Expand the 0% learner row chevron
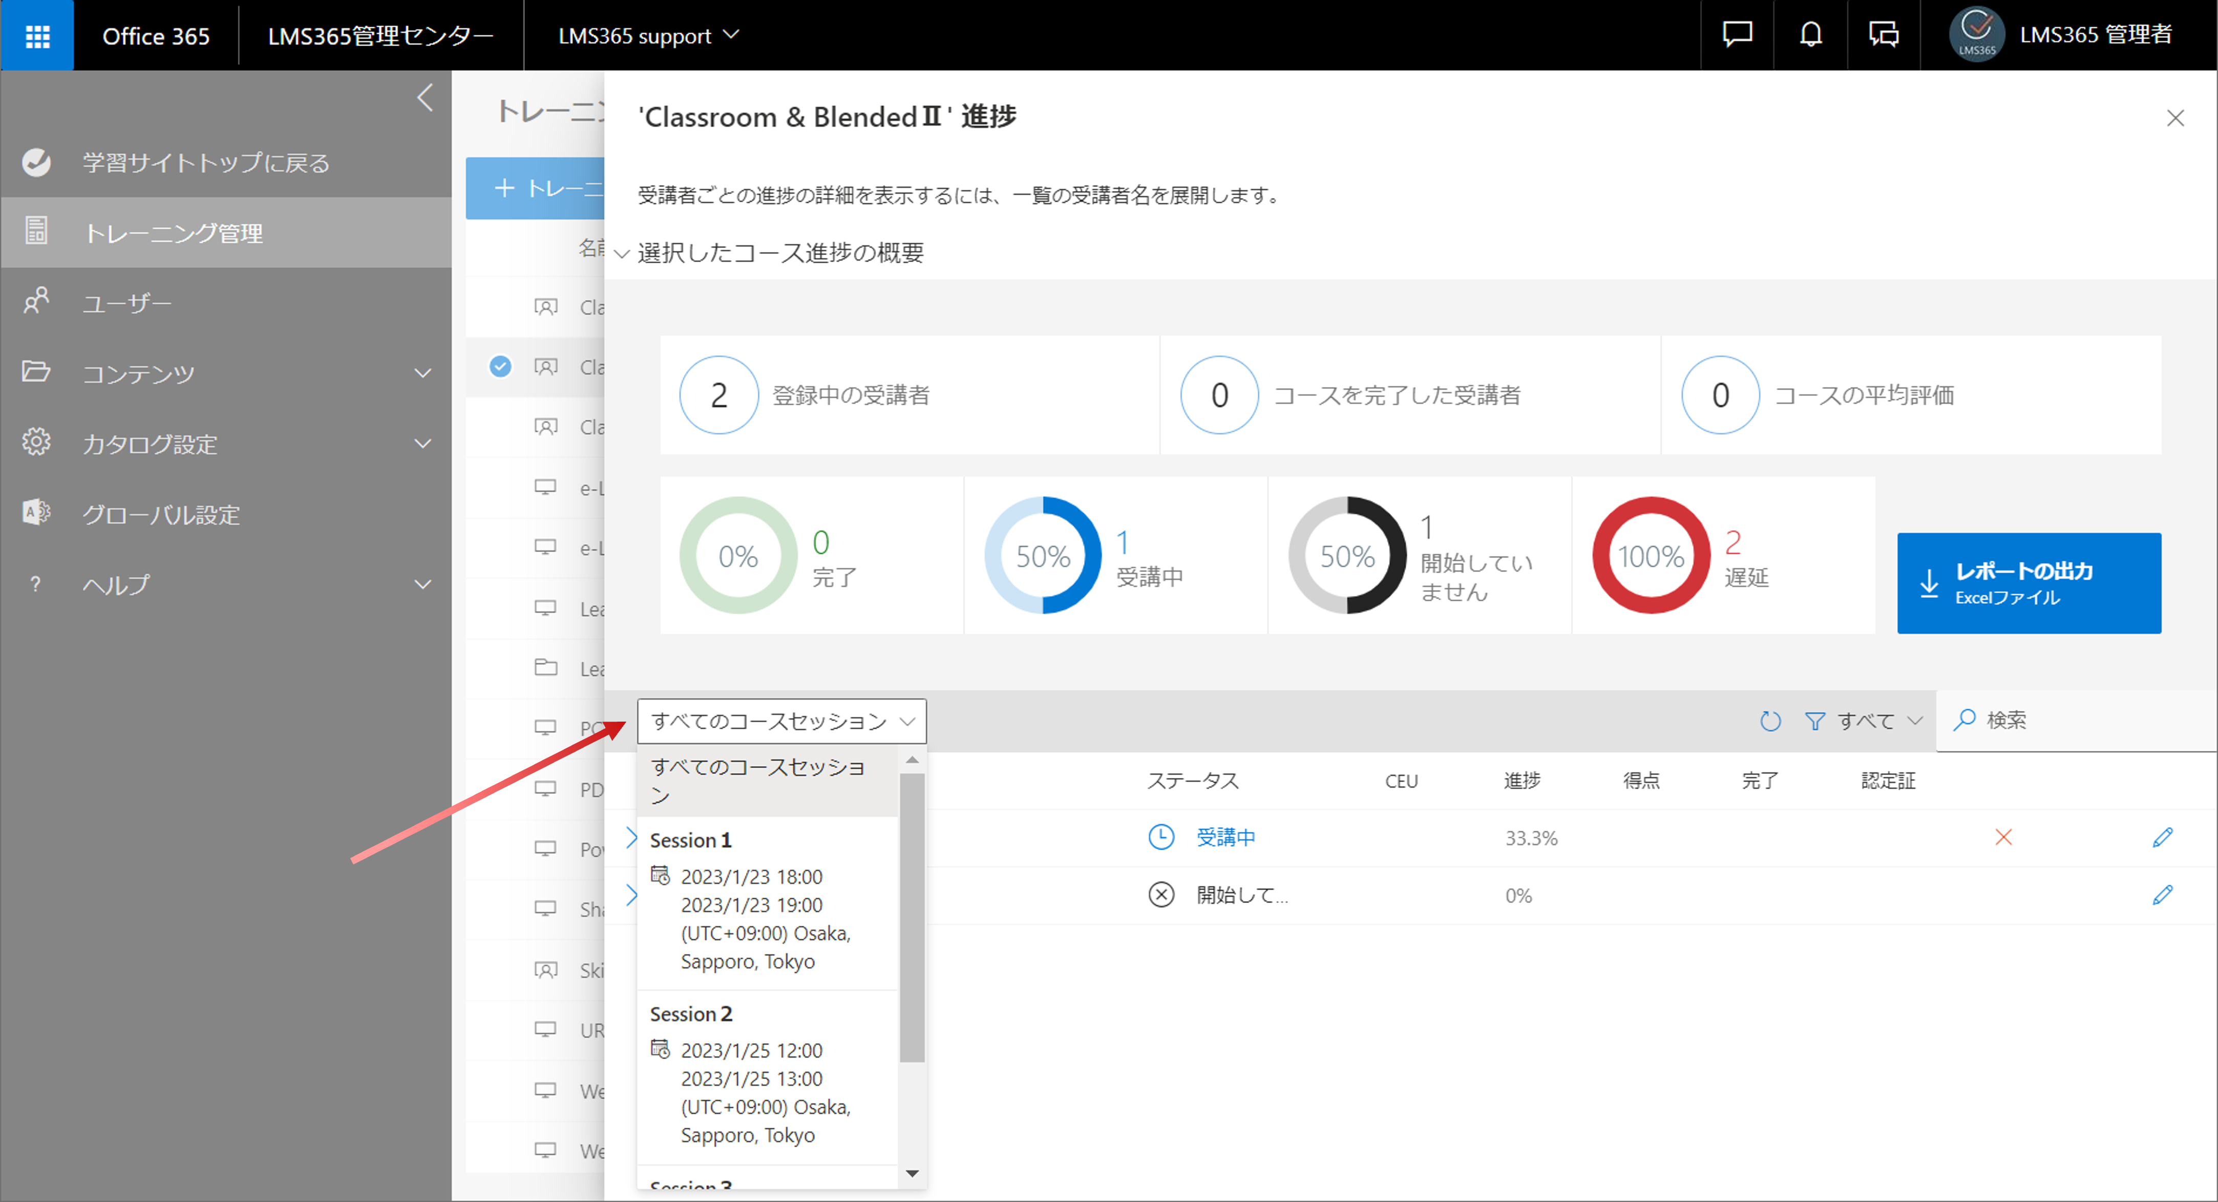 click(631, 895)
